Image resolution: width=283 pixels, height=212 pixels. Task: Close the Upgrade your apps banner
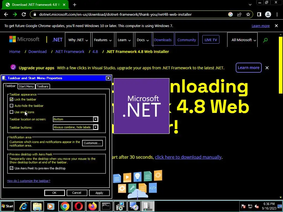[267, 68]
